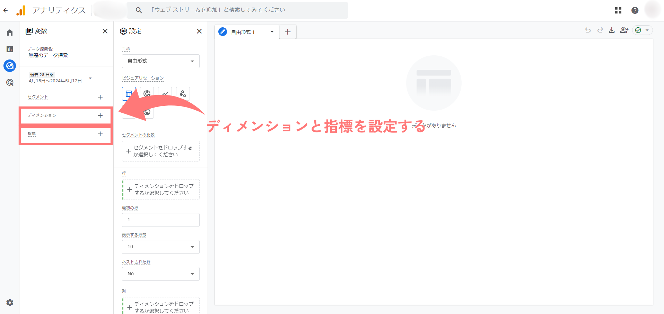Image resolution: width=664 pixels, height=314 pixels.
Task: Click the セグメントの比較 drop zone
Action: (x=161, y=151)
